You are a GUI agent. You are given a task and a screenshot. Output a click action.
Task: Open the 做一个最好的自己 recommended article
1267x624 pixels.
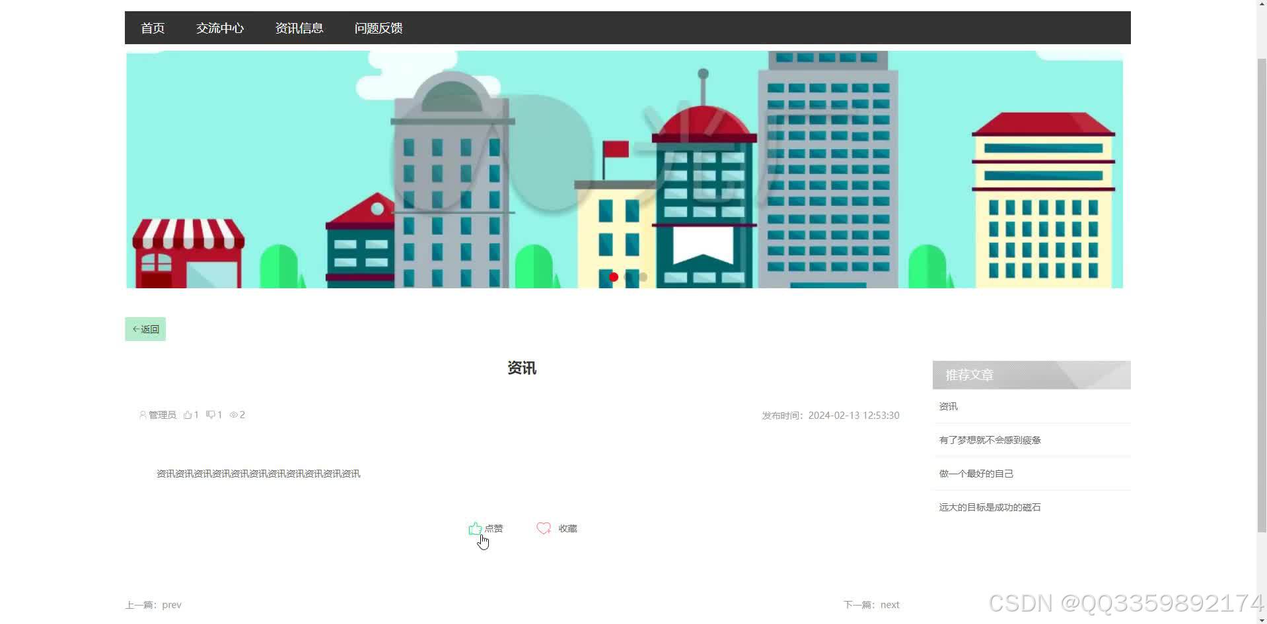976,473
